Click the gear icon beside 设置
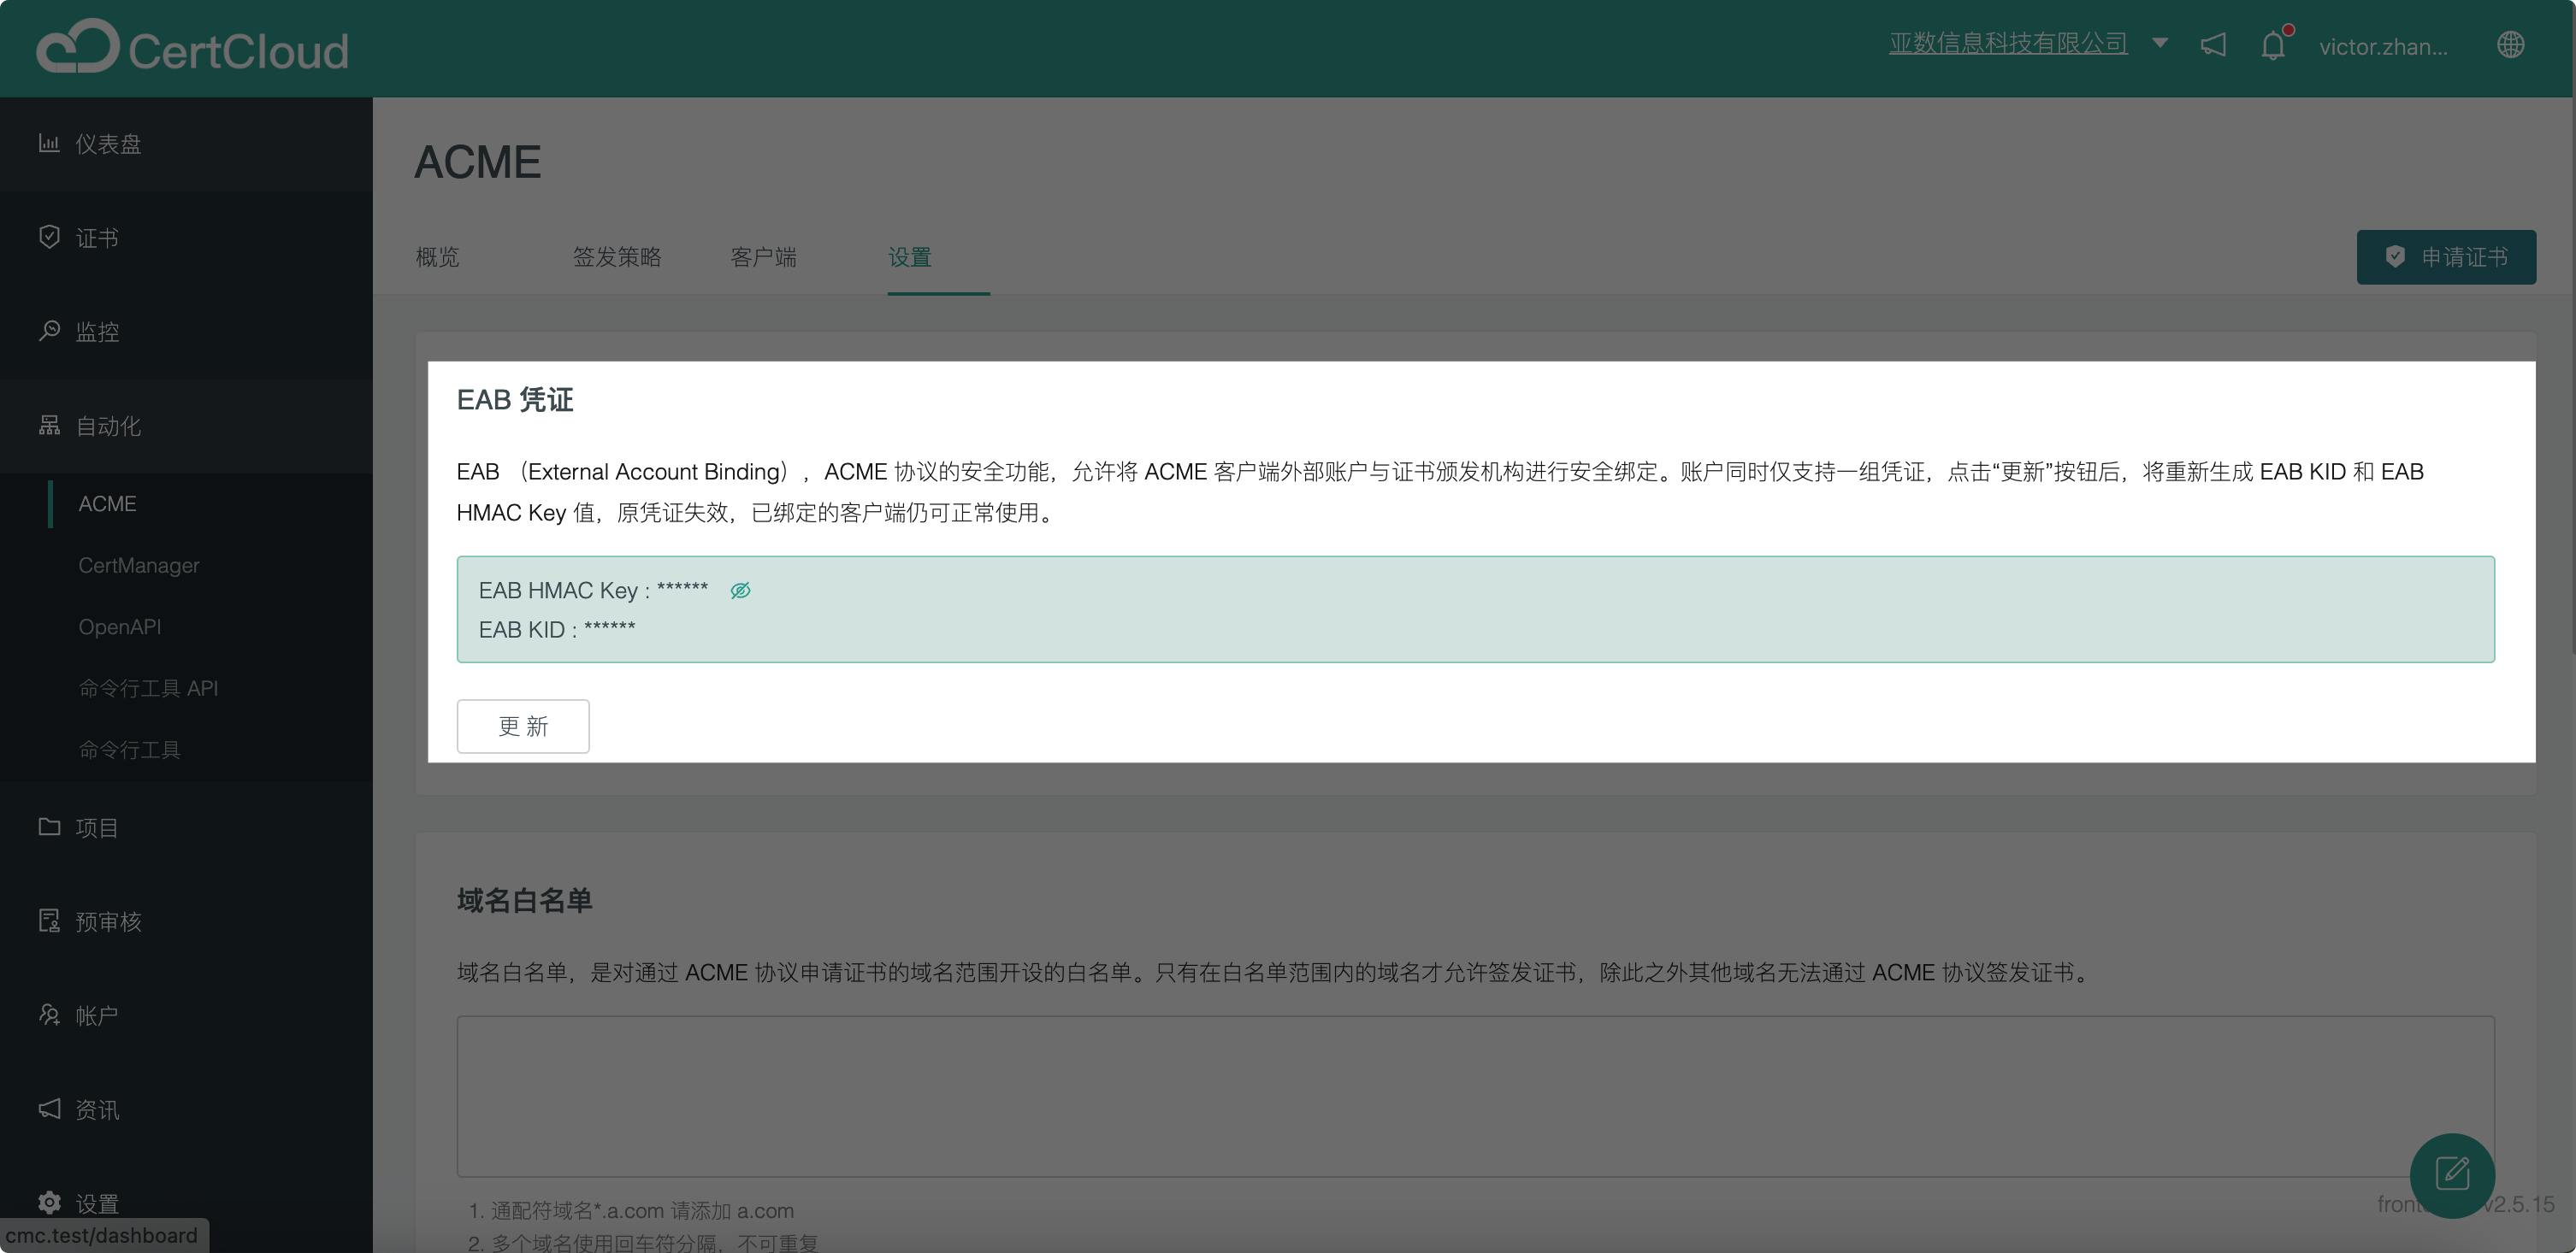The width and height of the screenshot is (2576, 1253). coord(49,1202)
